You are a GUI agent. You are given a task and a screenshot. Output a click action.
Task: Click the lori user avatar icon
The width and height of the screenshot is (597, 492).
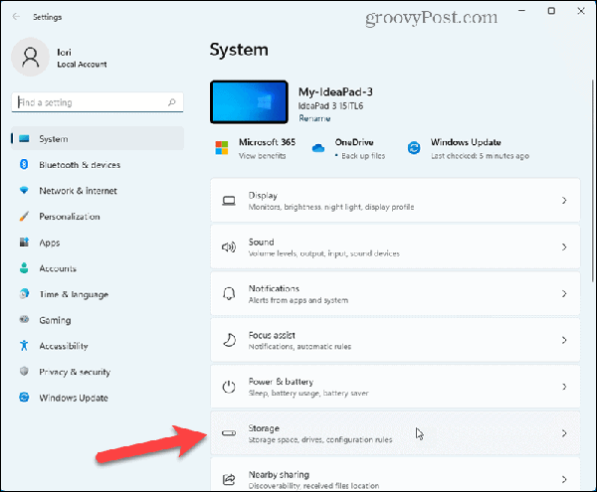(x=31, y=58)
